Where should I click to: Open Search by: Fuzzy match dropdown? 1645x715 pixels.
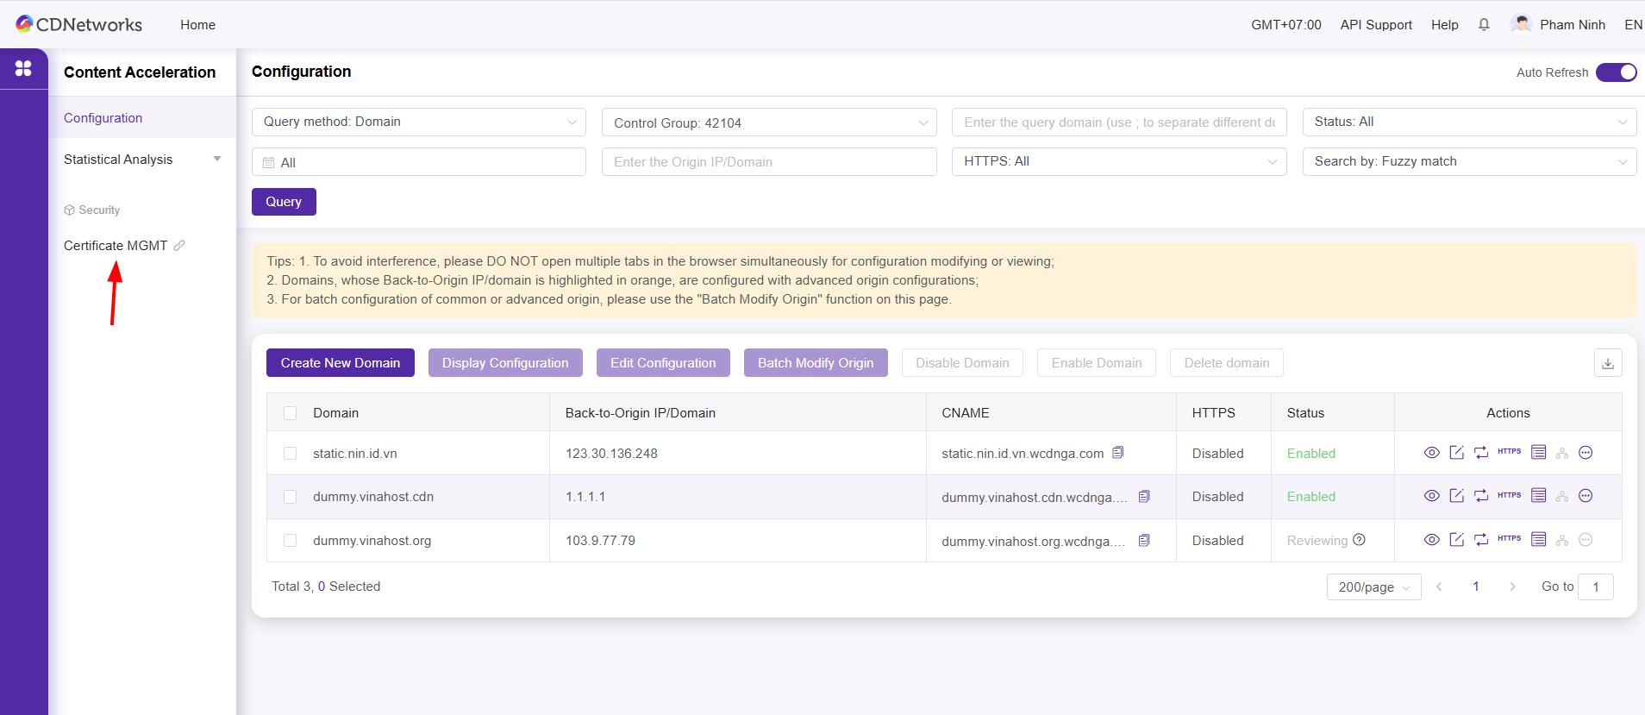click(x=1469, y=161)
